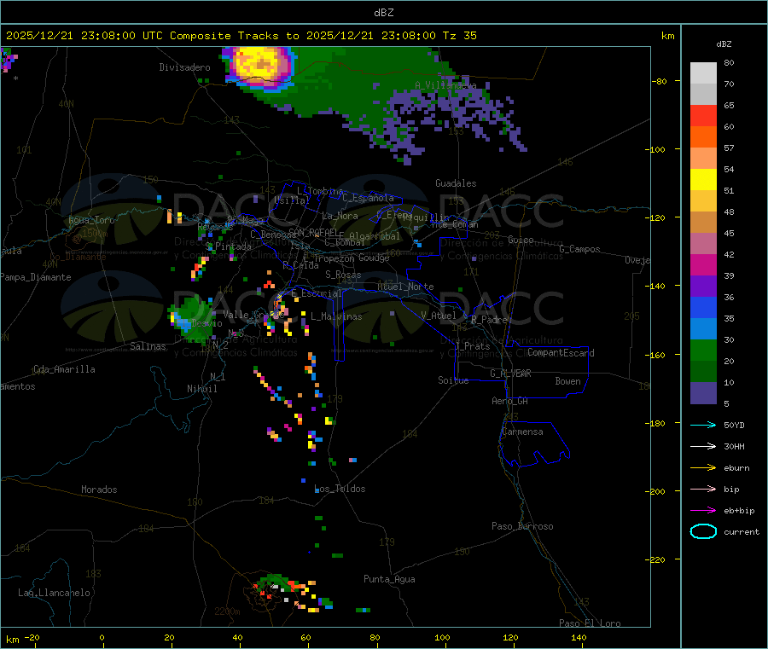Click the 'S_Rosas' map label
Screen dimensions: 768x649
pos(343,275)
